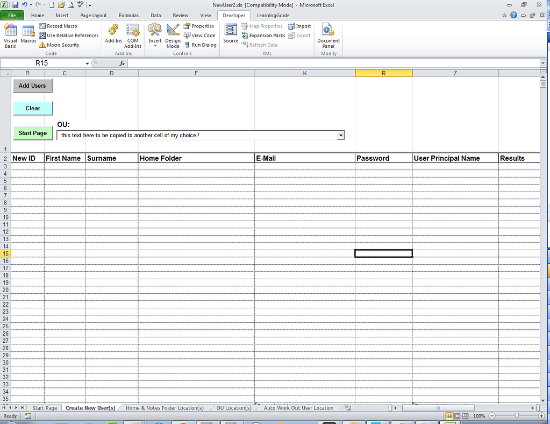
Task: Open Macro Security settings
Action: tap(59, 45)
